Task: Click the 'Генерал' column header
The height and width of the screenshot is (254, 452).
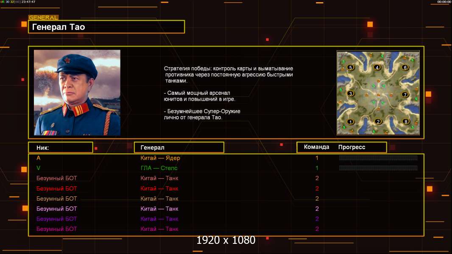Action: coord(179,148)
